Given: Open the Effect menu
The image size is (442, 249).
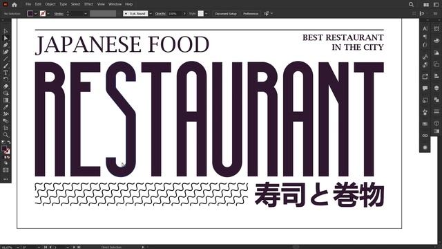Looking at the screenshot, I should click(89, 4).
